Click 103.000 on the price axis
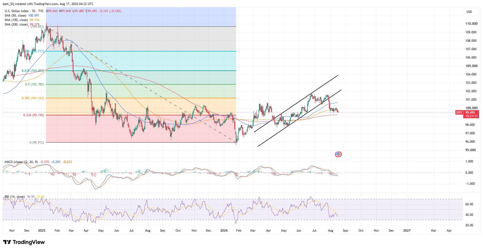Screen dimensions: 483x250 [471, 83]
